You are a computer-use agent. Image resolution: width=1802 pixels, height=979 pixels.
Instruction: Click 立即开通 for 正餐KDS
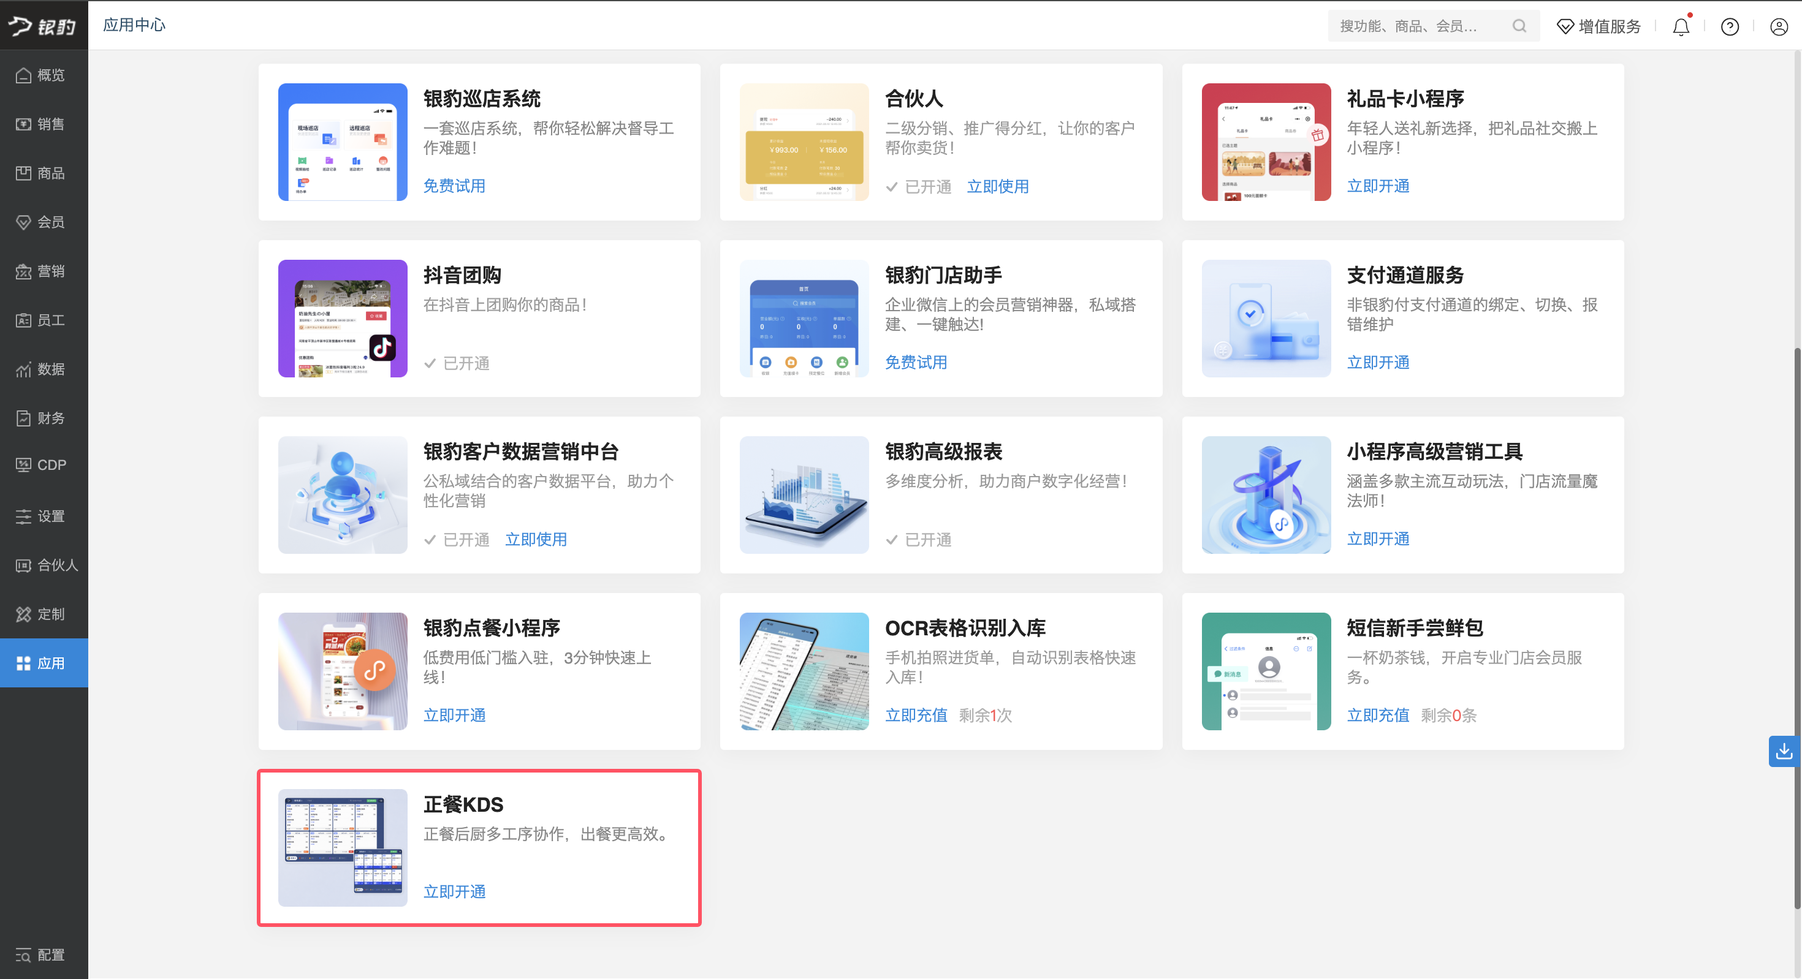(x=454, y=891)
